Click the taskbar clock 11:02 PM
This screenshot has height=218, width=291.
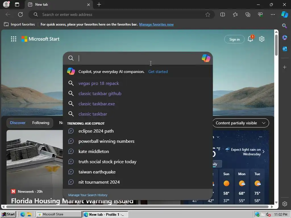[x=280, y=215]
